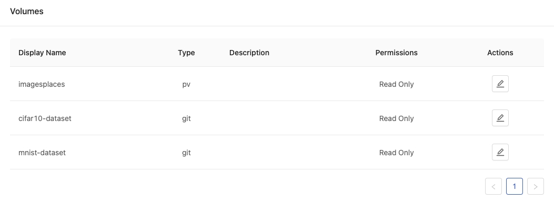This screenshot has width=554, height=201.
Task: Click the Actions column header
Action: [500, 53]
